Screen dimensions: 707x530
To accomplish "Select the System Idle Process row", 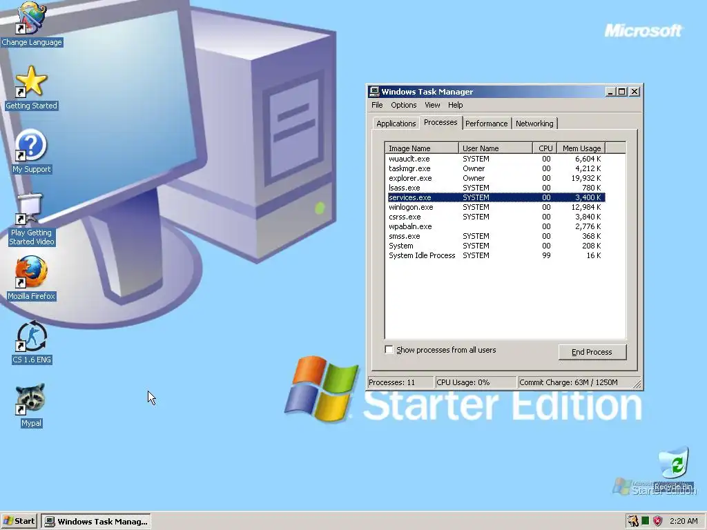I will coord(496,255).
